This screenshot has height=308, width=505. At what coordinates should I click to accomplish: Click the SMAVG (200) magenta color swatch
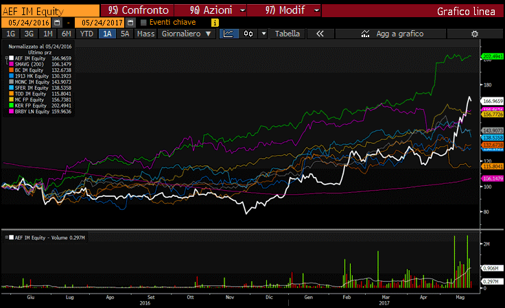coord(11,64)
